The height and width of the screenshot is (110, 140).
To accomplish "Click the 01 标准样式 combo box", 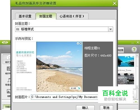I will 64,29.
